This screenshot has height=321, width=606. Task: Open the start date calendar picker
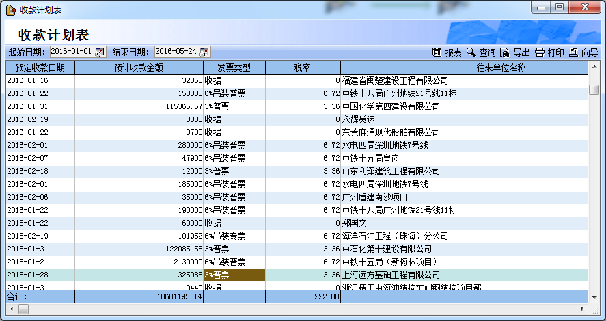click(100, 52)
